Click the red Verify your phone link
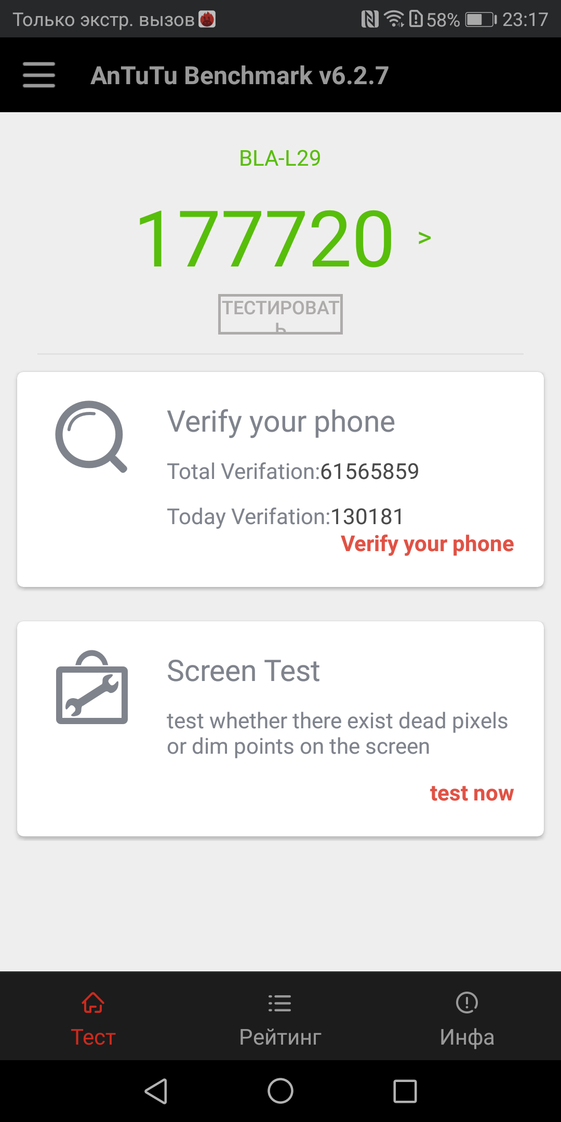561x1122 pixels. [x=427, y=544]
